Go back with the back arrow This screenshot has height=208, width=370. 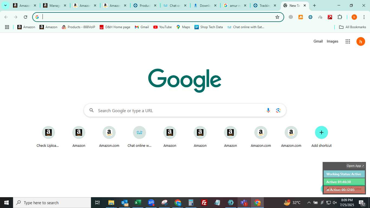(6, 17)
